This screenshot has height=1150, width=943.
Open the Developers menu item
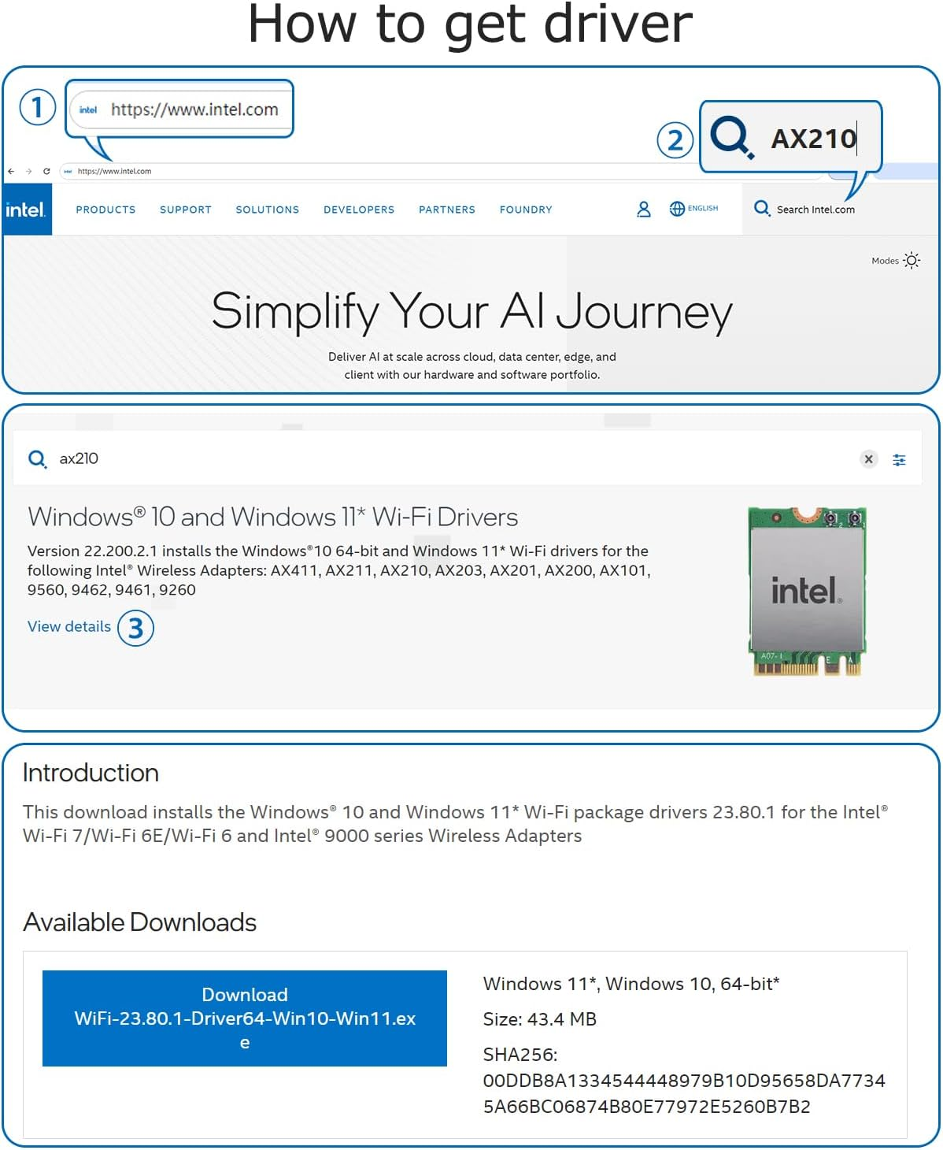(x=358, y=210)
